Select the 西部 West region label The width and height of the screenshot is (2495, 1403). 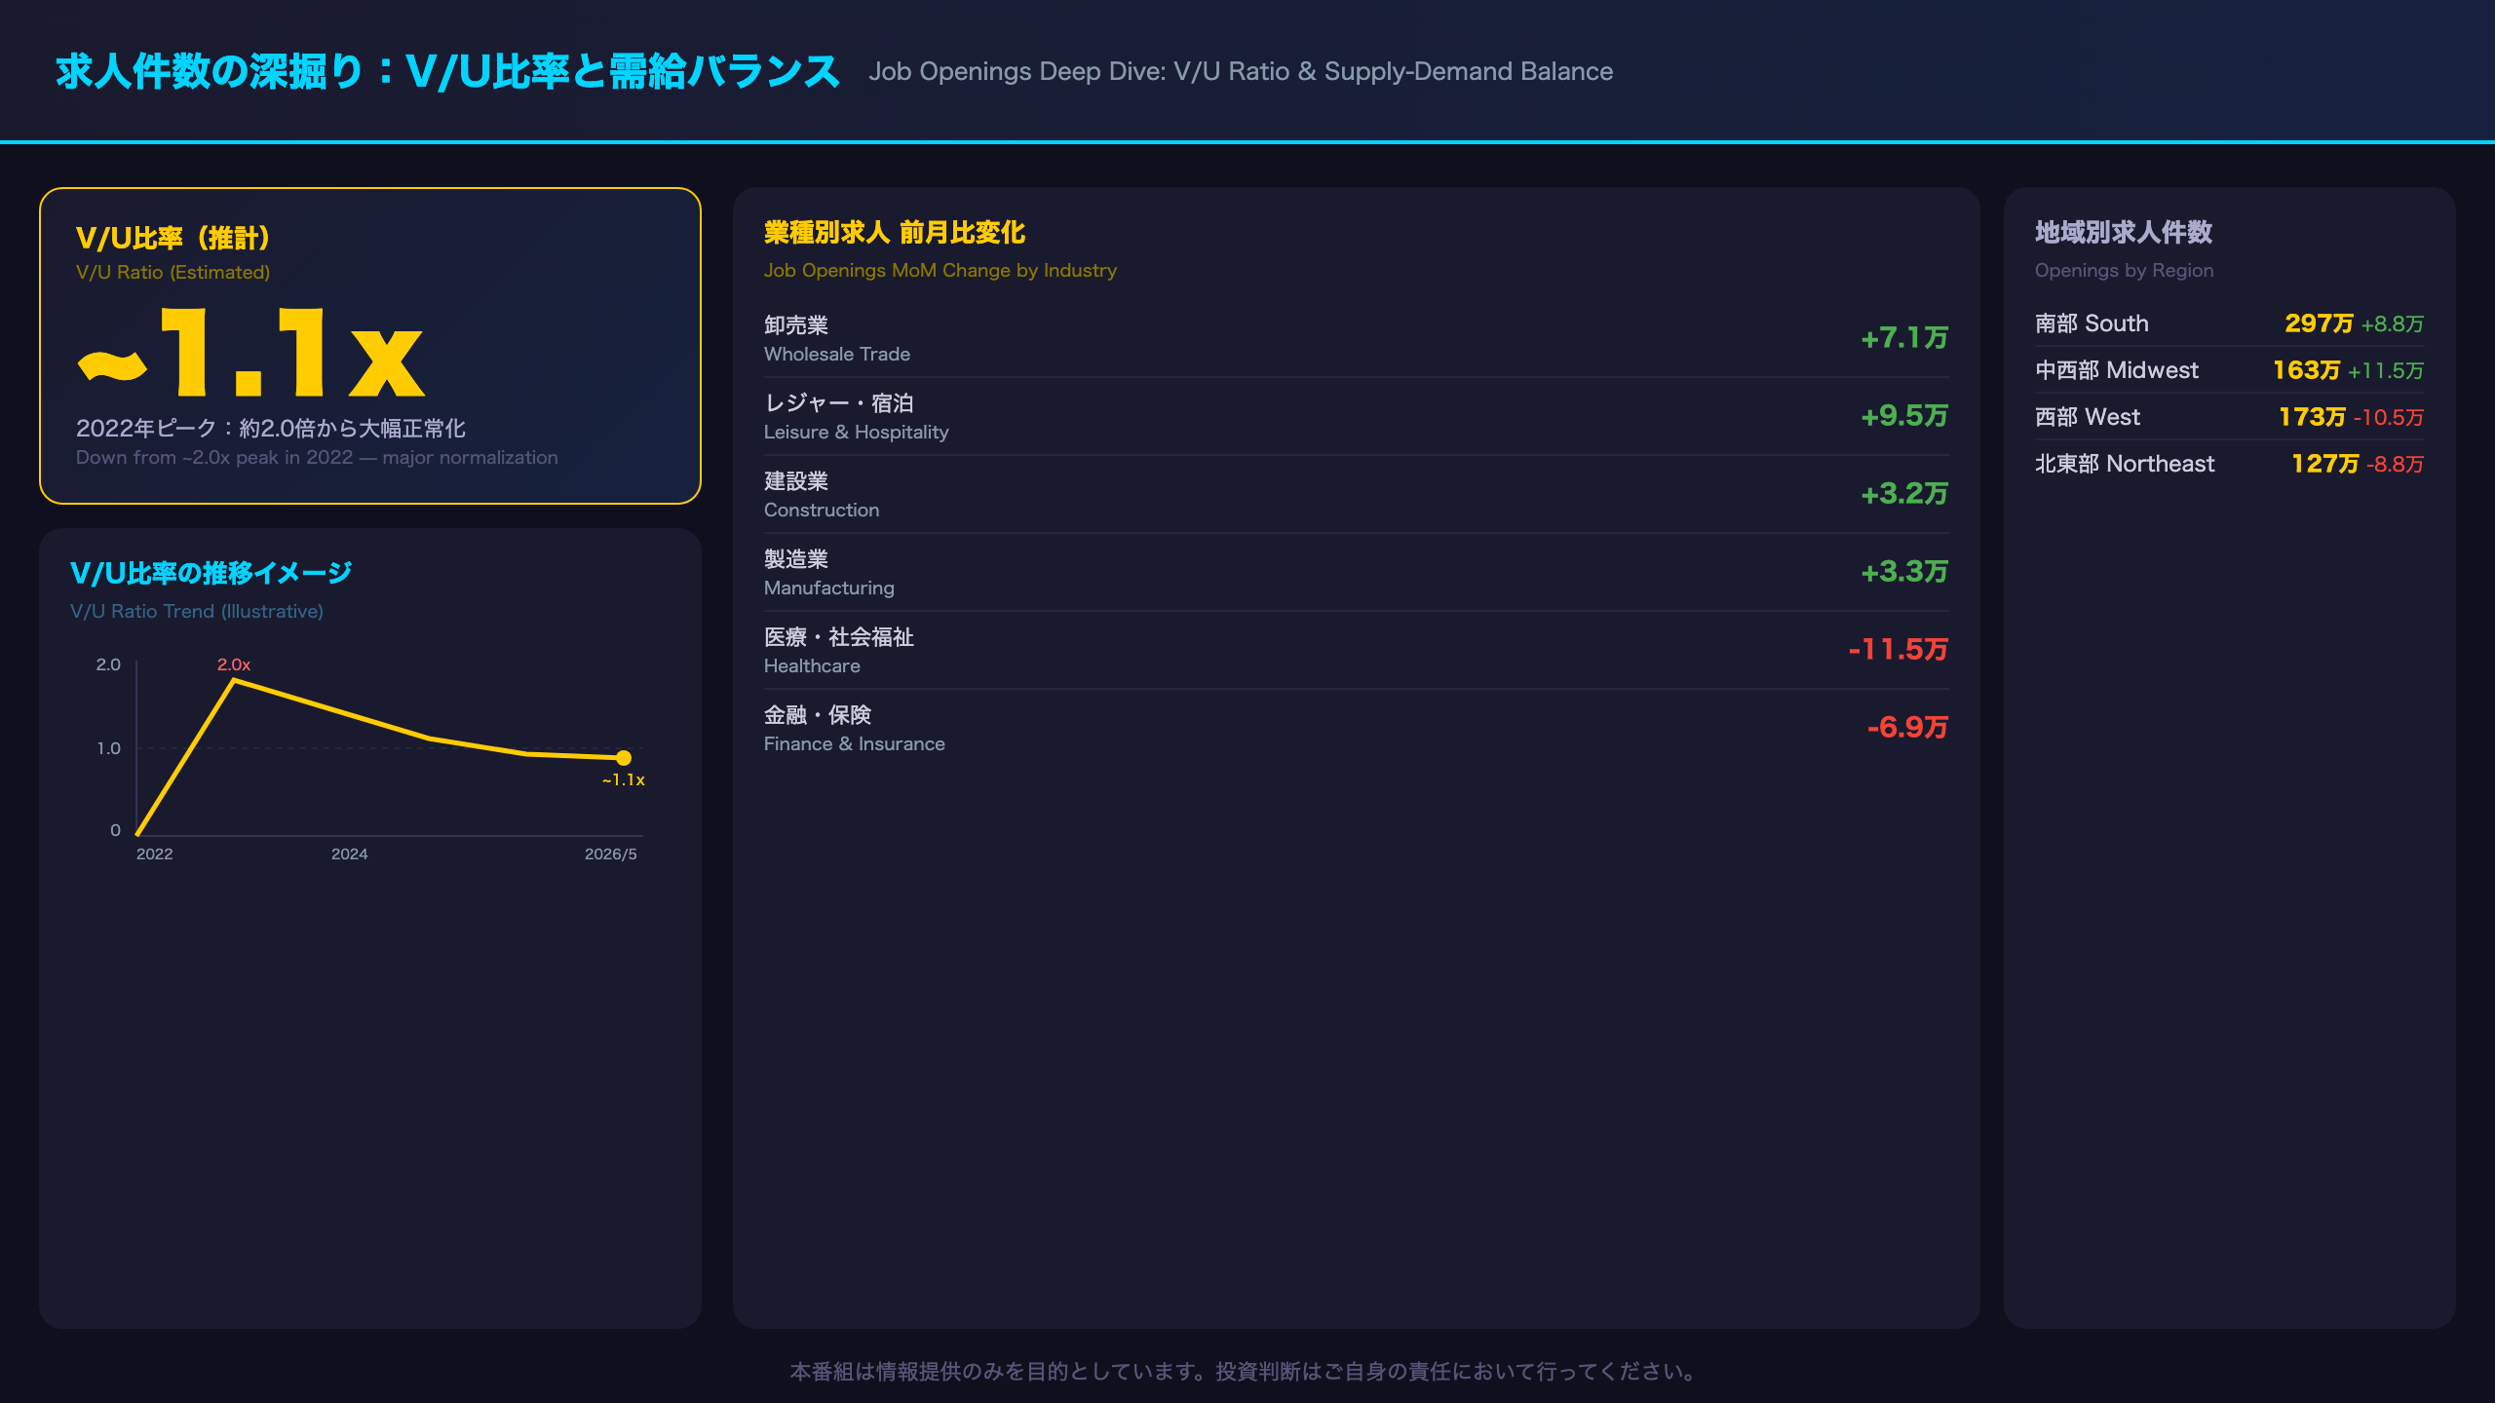coord(2088,417)
